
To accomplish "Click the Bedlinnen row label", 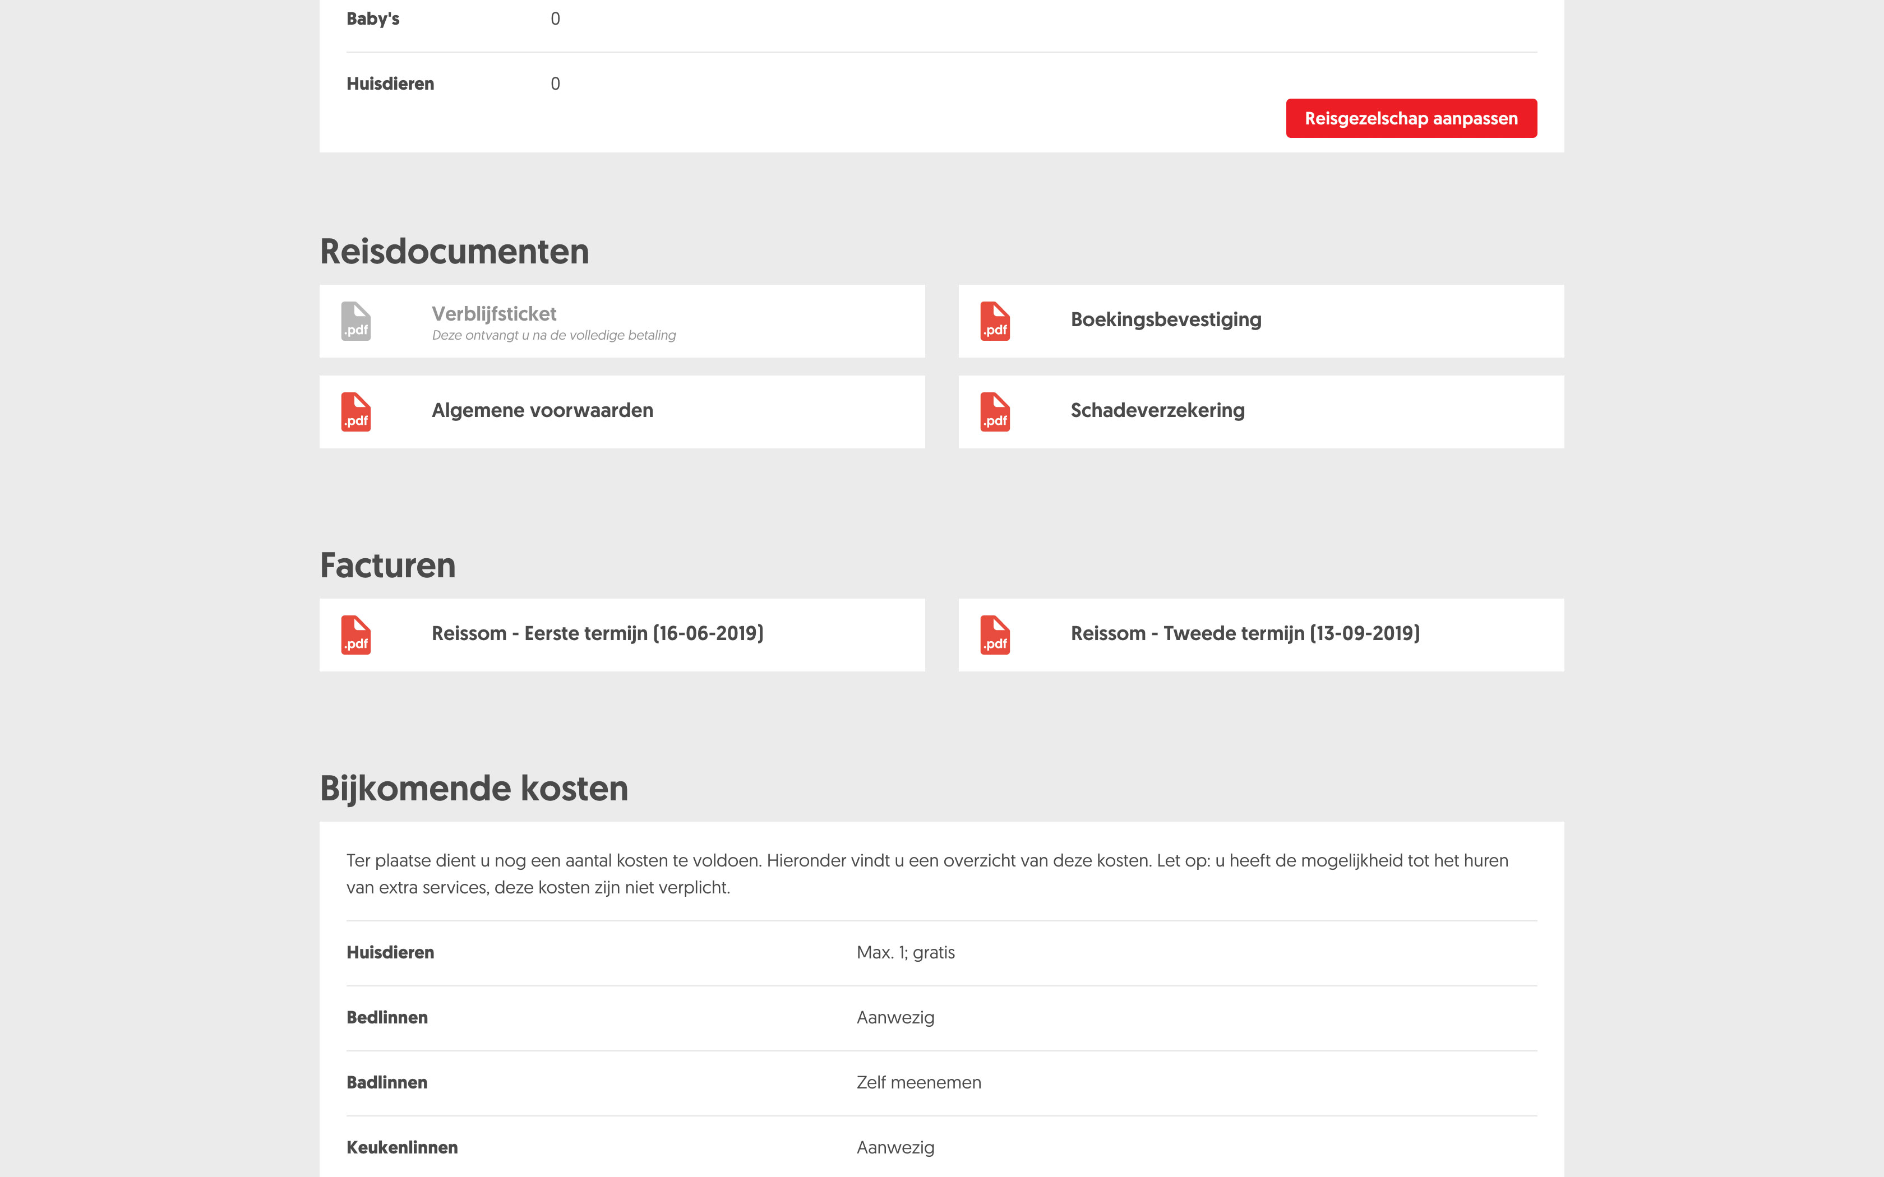I will pos(386,1017).
